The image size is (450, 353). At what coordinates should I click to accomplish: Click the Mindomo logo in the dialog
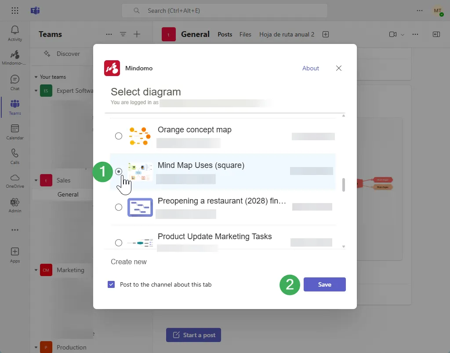(x=112, y=68)
